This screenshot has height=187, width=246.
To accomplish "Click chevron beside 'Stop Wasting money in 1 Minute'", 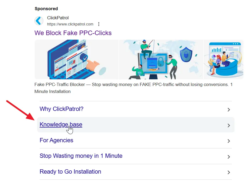I will (x=229, y=157).
